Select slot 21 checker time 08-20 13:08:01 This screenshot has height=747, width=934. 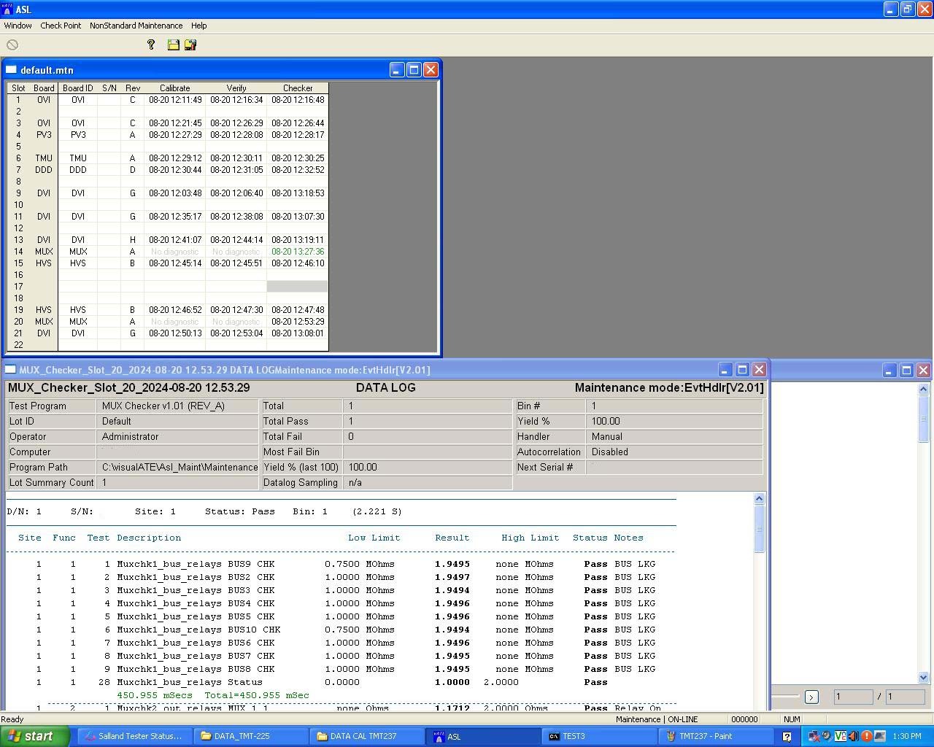pyautogui.click(x=298, y=333)
